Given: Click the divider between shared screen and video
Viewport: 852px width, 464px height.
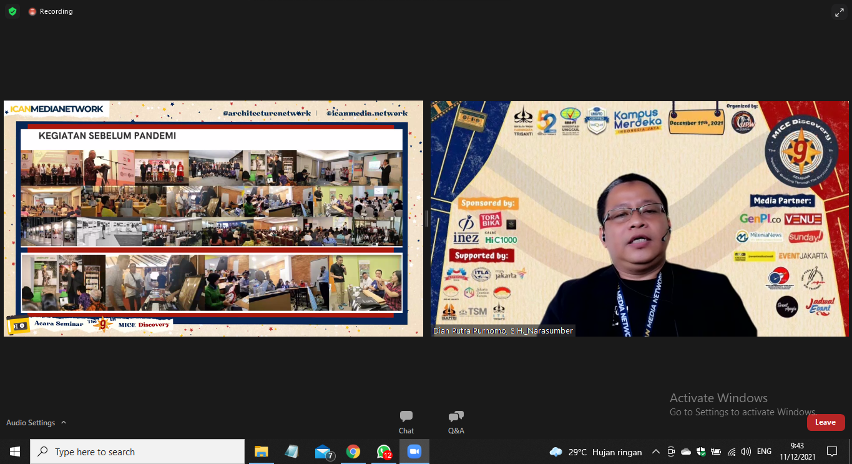Looking at the screenshot, I should [x=427, y=219].
